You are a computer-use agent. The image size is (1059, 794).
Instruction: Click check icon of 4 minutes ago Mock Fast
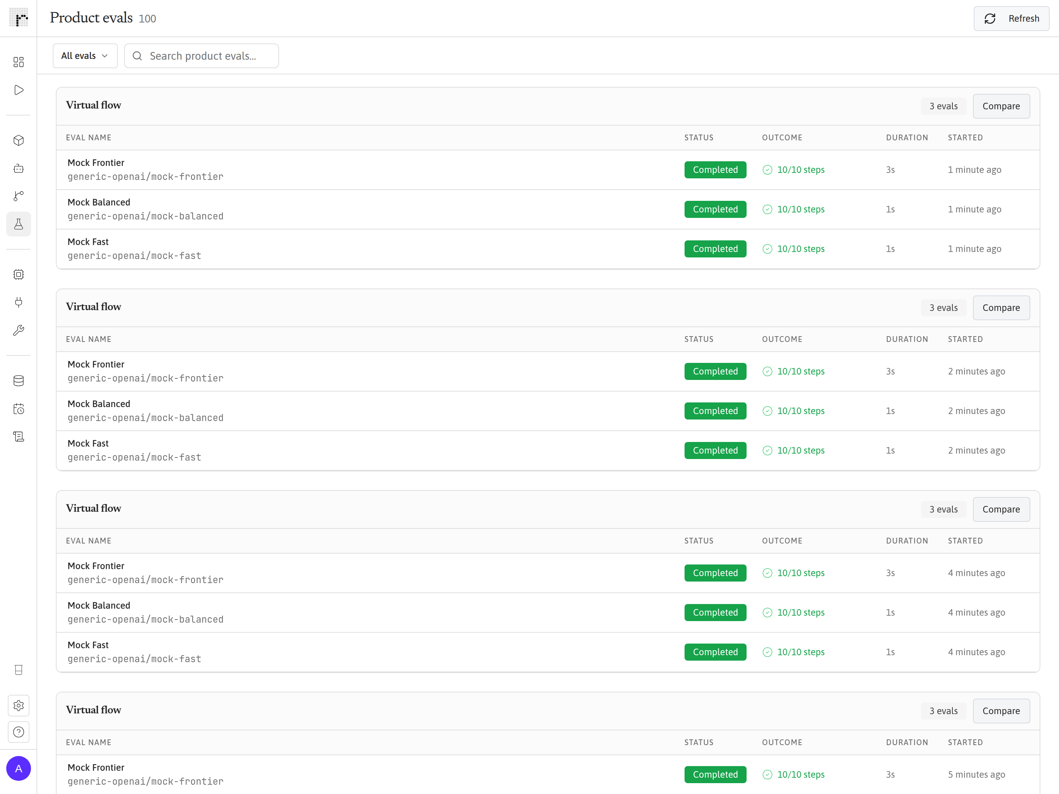pyautogui.click(x=767, y=652)
